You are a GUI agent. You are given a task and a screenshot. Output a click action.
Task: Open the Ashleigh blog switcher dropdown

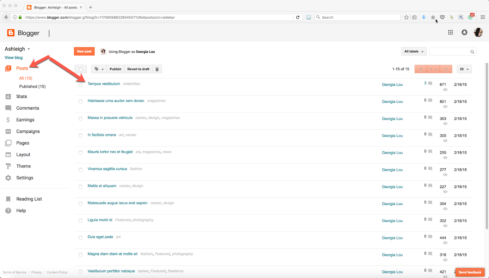[x=17, y=49]
